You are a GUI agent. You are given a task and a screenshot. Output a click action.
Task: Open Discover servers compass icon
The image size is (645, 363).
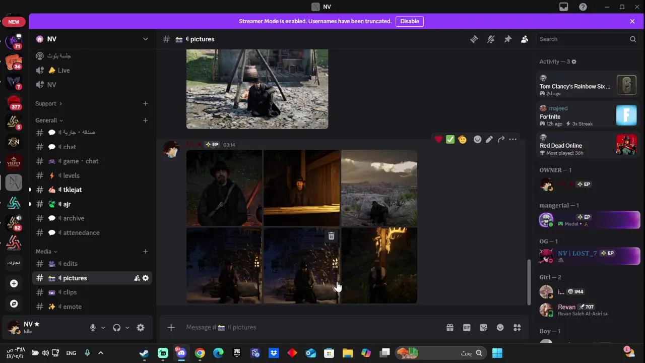(x=14, y=304)
